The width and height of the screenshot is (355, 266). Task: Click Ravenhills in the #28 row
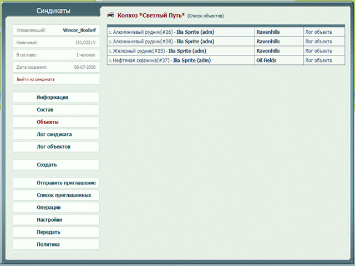[268, 42]
